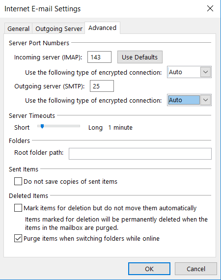Confirm settings with the OK button
This screenshot has width=221, height=280.
click(x=149, y=269)
